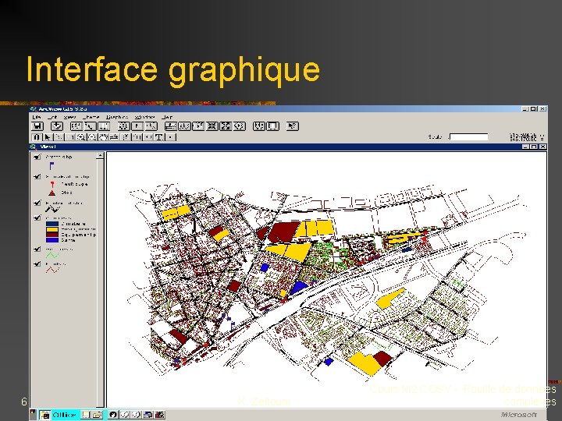Open the Help menu

(167, 117)
